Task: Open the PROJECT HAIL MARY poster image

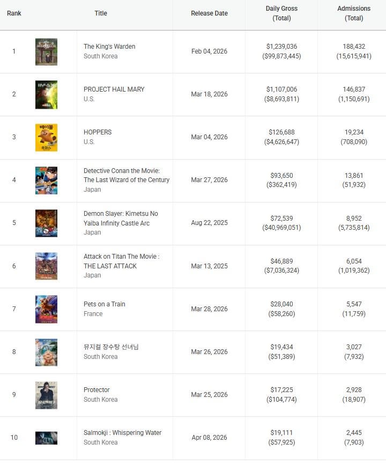Action: click(x=46, y=95)
